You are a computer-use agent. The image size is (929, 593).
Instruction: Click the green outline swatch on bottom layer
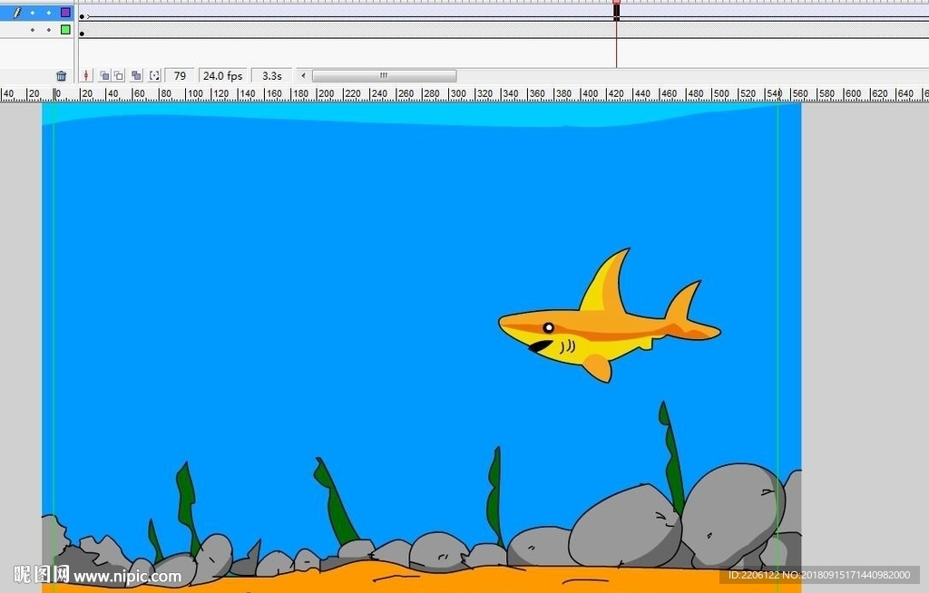click(65, 30)
